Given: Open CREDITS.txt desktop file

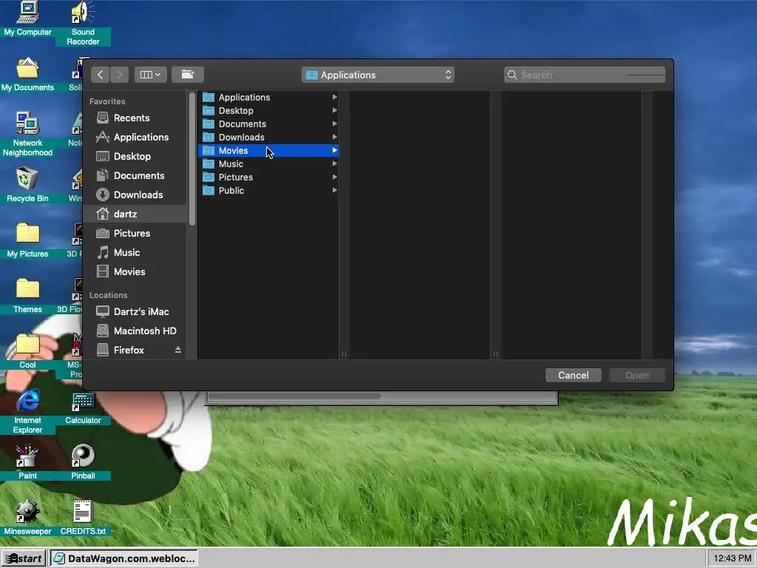Looking at the screenshot, I should [83, 518].
